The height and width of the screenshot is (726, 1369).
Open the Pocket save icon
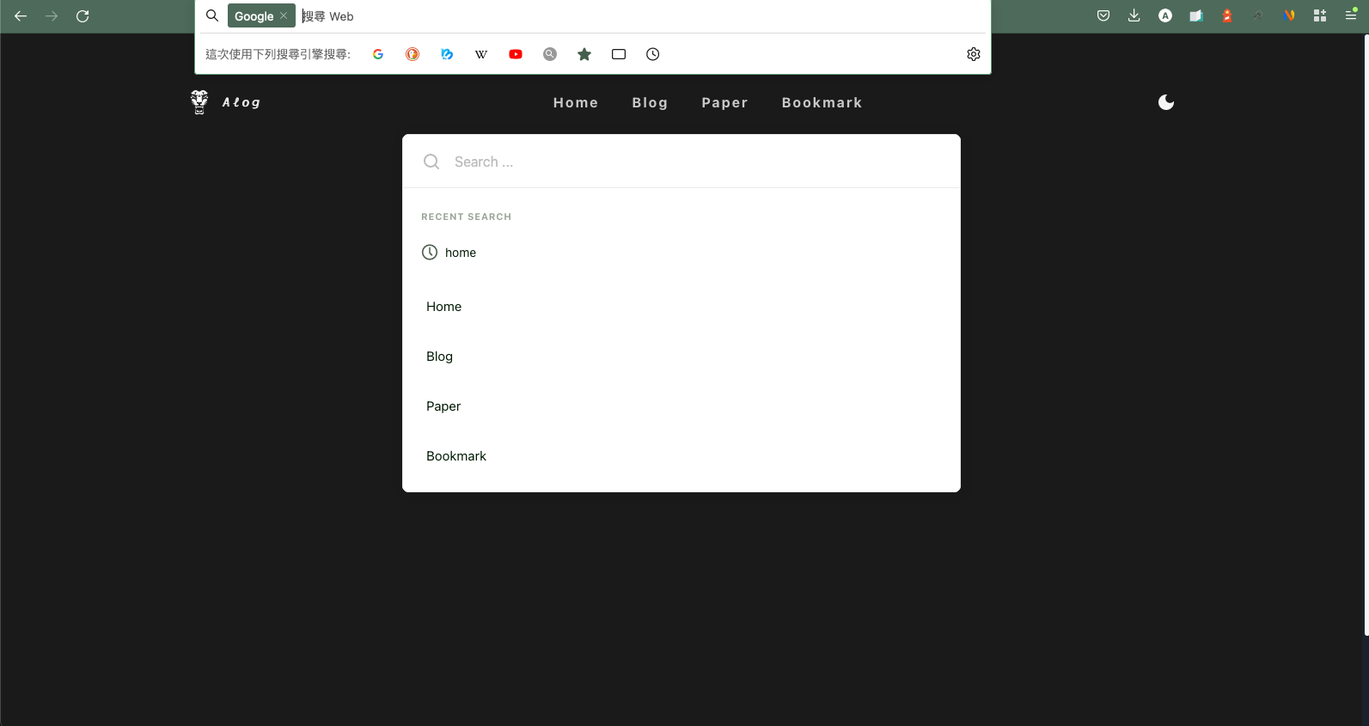click(x=1103, y=15)
